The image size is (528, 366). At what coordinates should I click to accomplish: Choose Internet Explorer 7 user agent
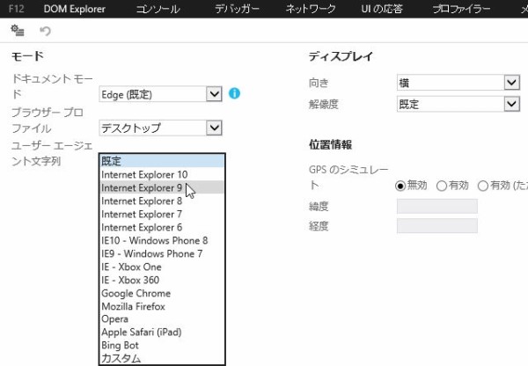coord(162,214)
